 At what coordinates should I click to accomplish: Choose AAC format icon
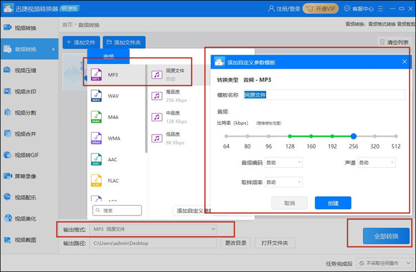point(96,160)
